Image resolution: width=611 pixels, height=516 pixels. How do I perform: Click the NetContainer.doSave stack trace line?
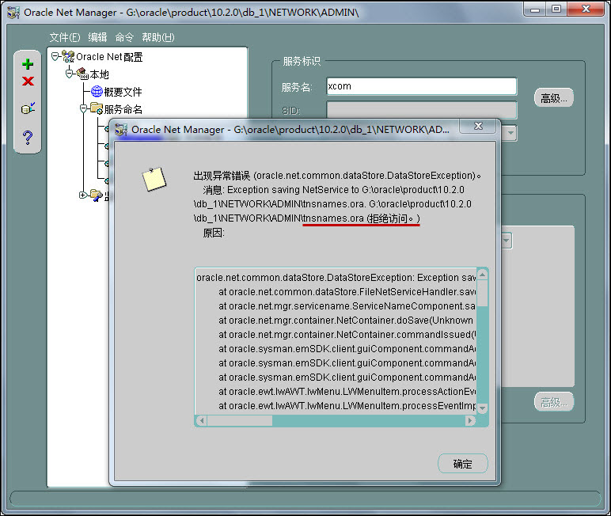point(346,321)
